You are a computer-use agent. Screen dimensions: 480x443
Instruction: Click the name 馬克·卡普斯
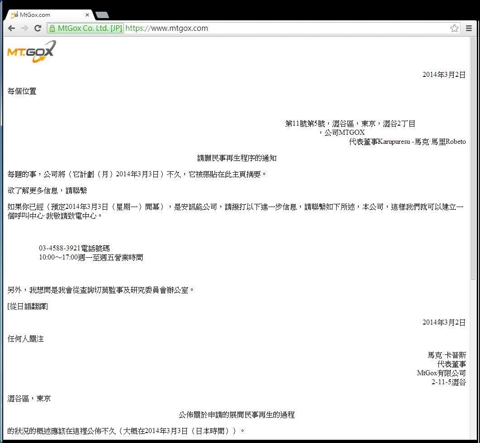447,355
